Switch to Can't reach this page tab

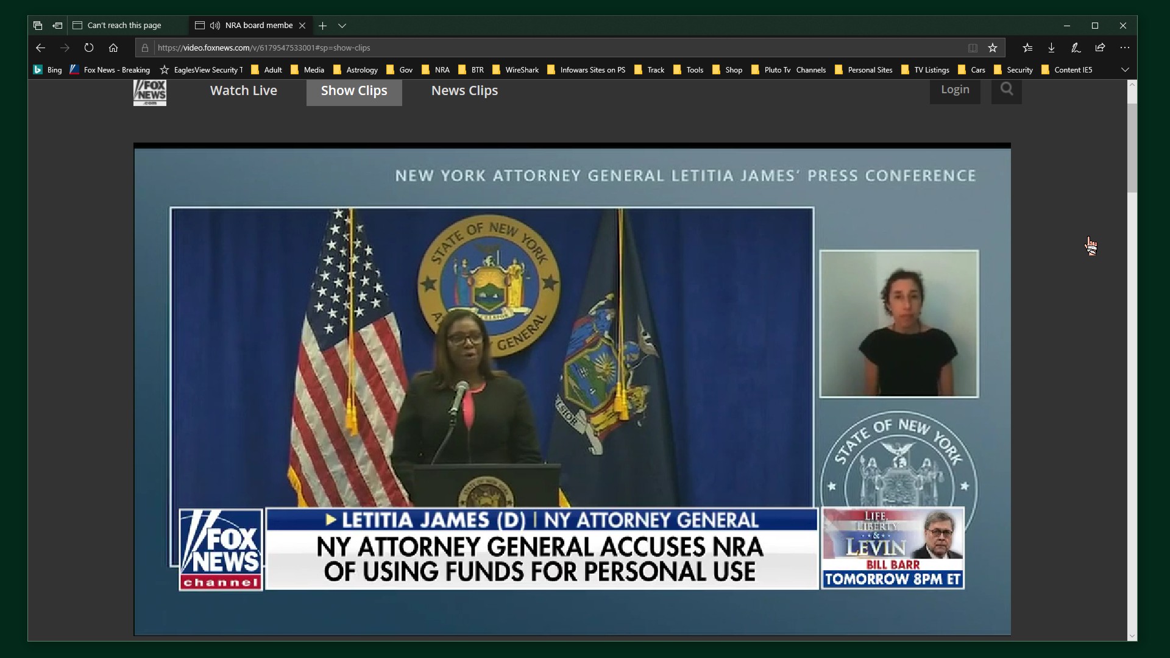pos(127,26)
